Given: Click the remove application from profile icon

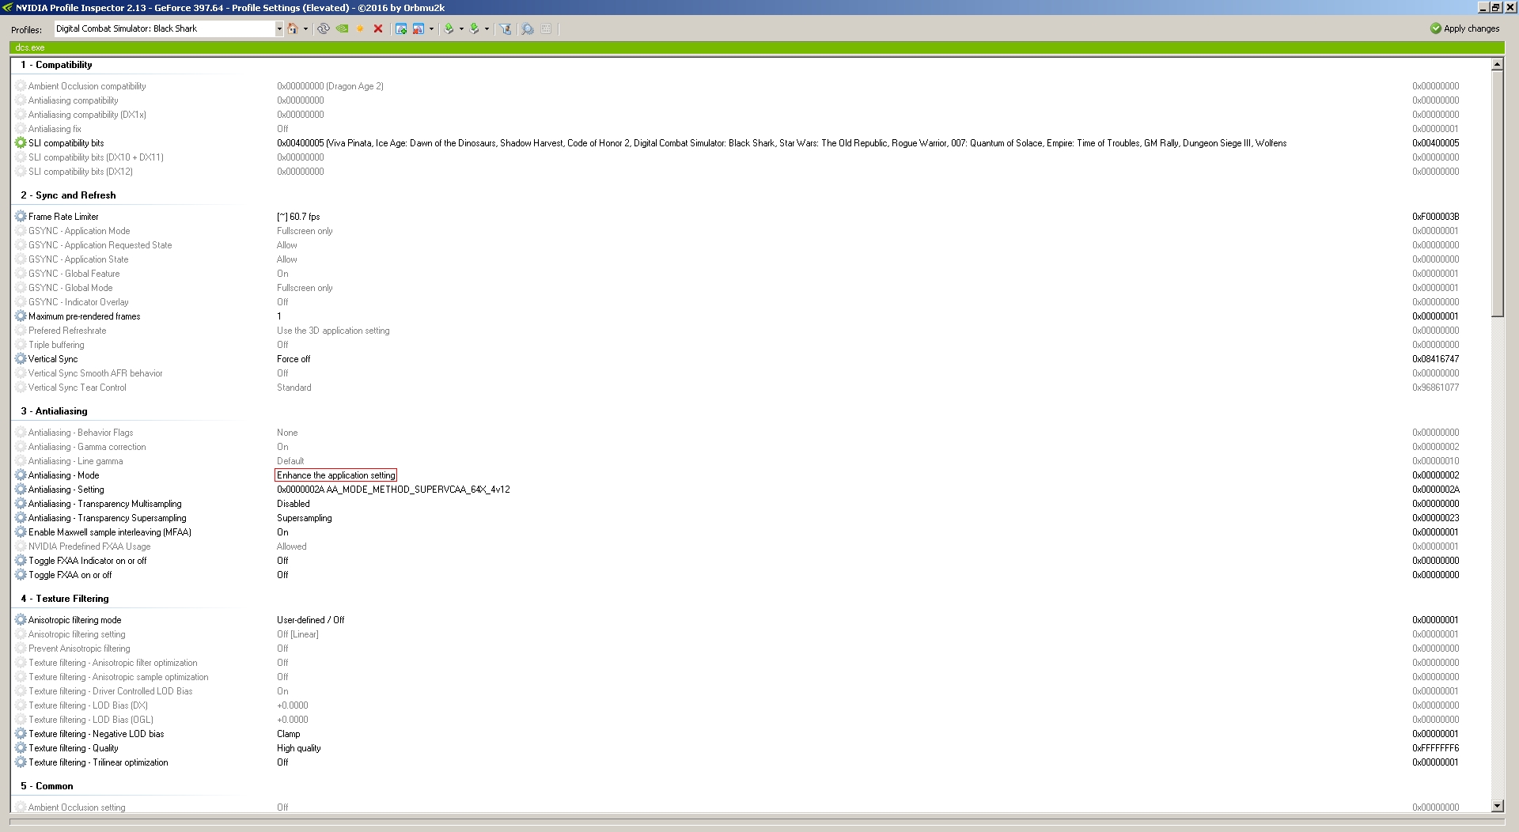Looking at the screenshot, I should [419, 28].
